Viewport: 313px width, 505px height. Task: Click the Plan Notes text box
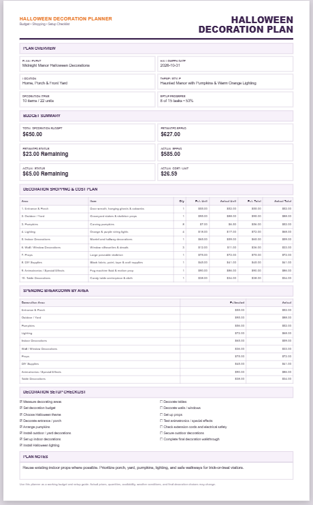click(x=156, y=471)
